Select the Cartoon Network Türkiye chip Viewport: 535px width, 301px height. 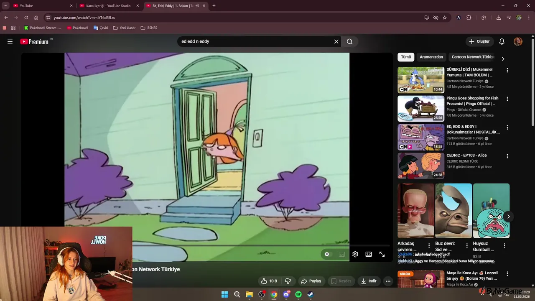pos(472,57)
